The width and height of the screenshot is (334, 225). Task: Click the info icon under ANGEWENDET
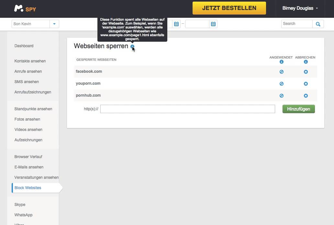[281, 62]
